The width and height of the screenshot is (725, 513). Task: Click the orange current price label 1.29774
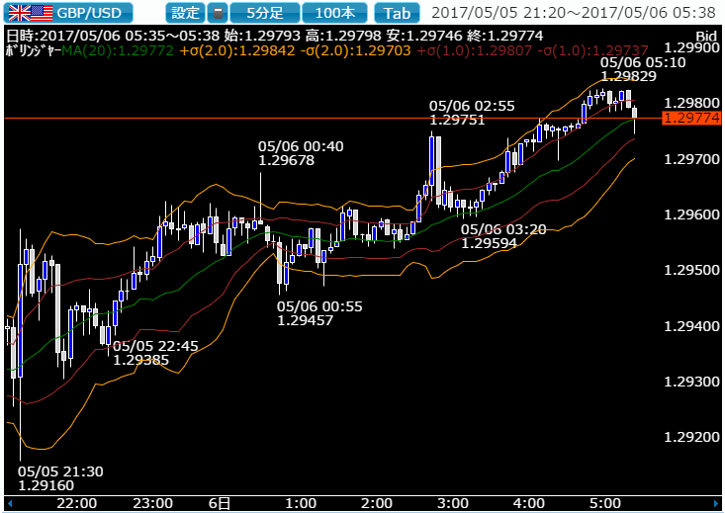point(691,118)
